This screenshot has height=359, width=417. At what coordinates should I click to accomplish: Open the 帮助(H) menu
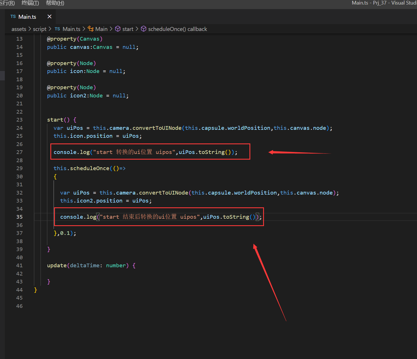coord(55,3)
